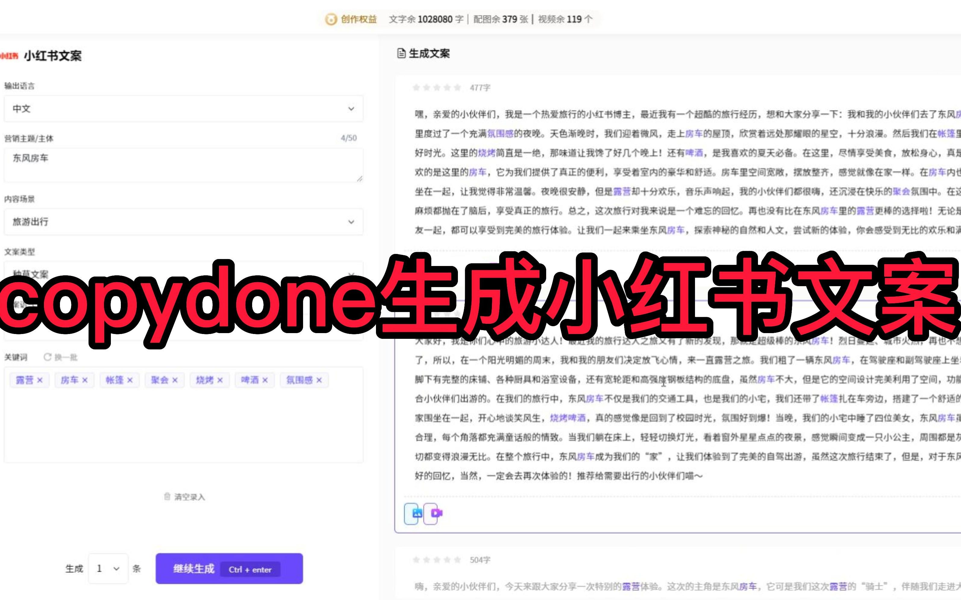Remove the 房车 keyword tag
The height and width of the screenshot is (600, 961).
point(85,380)
